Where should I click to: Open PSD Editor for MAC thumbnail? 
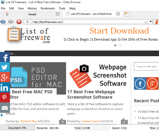[38, 75]
